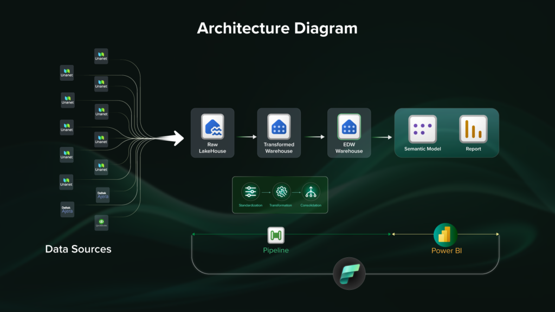
Task: Click the yellow Power BI text label
Action: [446, 251]
